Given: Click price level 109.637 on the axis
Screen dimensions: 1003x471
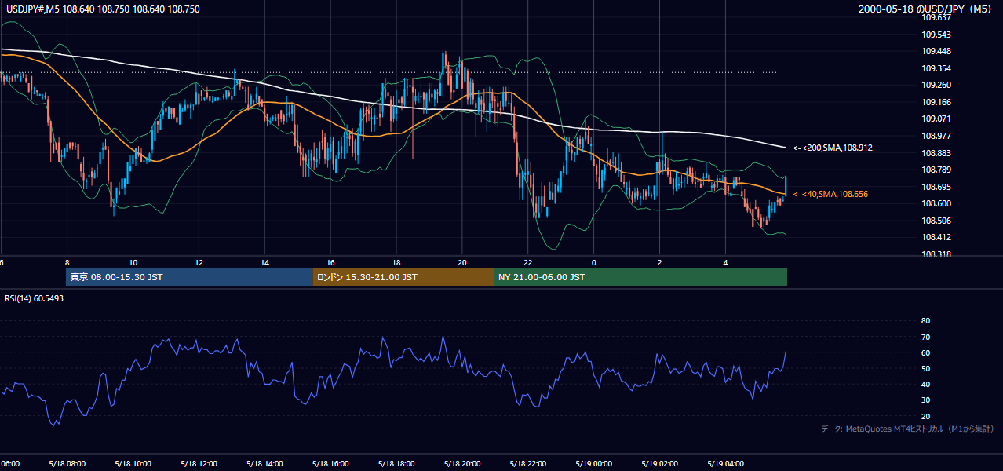Looking at the screenshot, I should 936,17.
